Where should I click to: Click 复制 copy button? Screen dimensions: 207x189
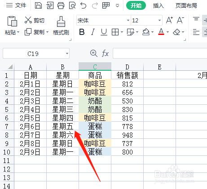coord(35,32)
